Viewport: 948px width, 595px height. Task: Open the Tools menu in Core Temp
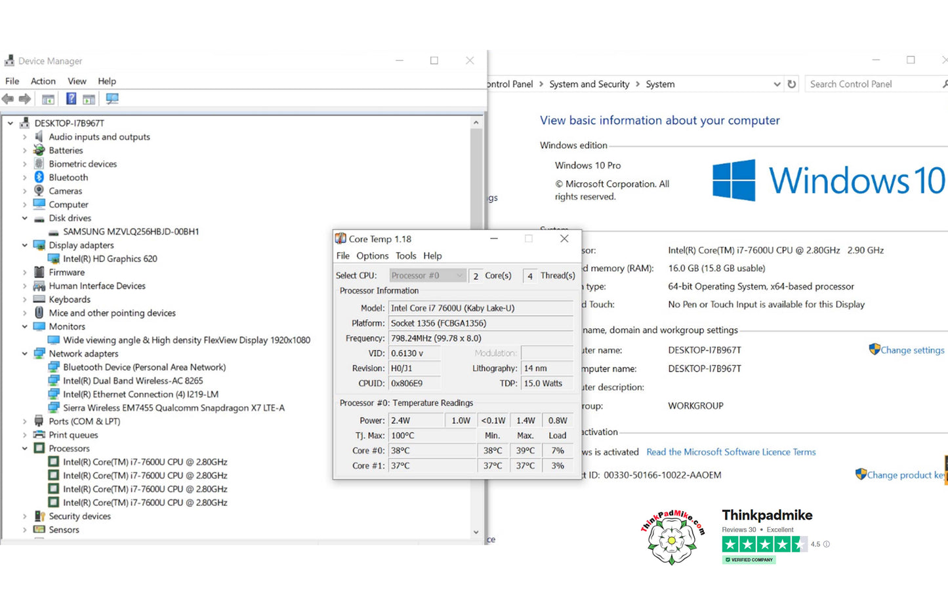coord(406,256)
